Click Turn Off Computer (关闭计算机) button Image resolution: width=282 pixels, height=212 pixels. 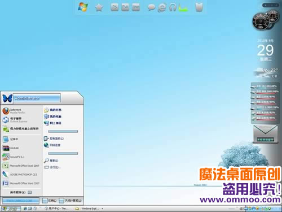coord(70,201)
